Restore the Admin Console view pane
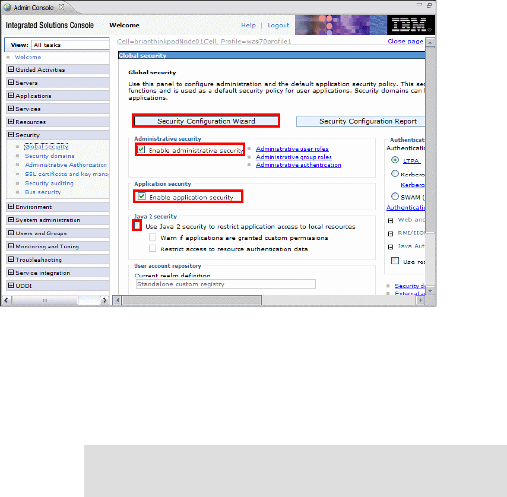 tap(429, 5)
